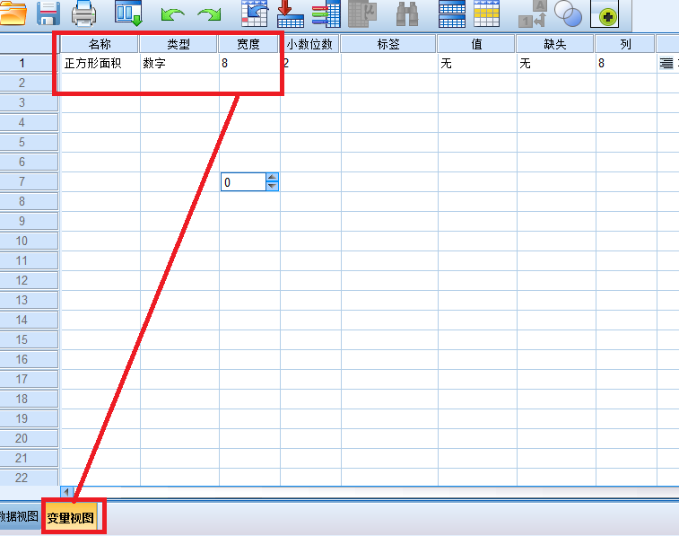This screenshot has width=679, height=536.
Task: Click the horizontal scrollbar left arrow
Action: click(x=66, y=492)
